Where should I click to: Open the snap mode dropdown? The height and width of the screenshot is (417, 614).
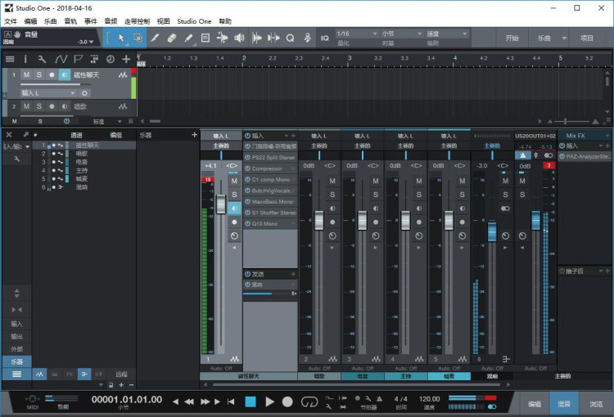[x=447, y=34]
